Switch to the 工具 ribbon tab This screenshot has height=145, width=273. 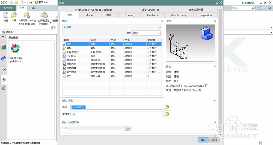click(x=32, y=8)
